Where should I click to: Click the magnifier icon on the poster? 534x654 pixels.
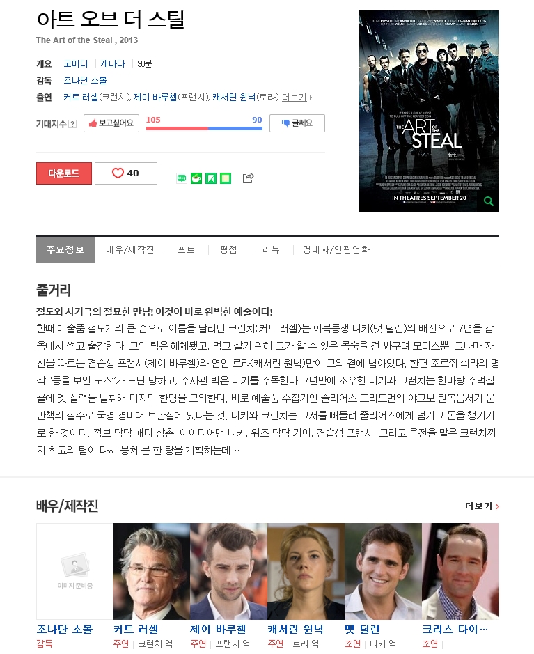pos(489,201)
